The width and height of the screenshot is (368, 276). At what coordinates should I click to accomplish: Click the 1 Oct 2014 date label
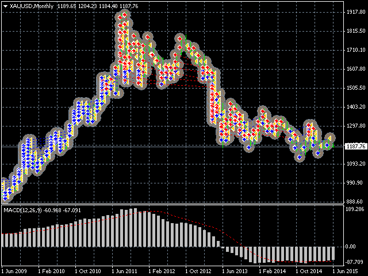tap(309, 271)
